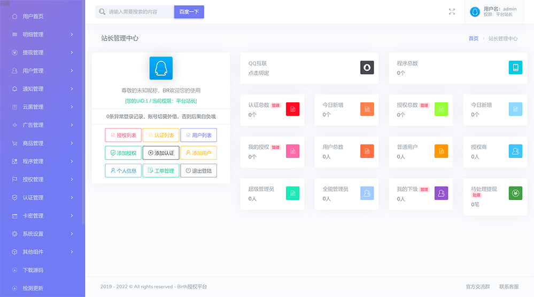Expand the 系统设置 chevron arrow

coord(72,234)
